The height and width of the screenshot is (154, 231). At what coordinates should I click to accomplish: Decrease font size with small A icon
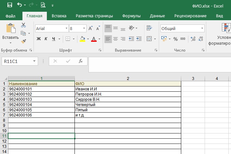(x=98, y=28)
